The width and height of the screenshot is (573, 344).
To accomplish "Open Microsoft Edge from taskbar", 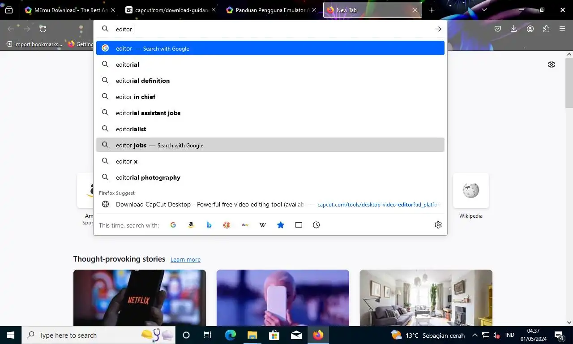I will click(230, 335).
